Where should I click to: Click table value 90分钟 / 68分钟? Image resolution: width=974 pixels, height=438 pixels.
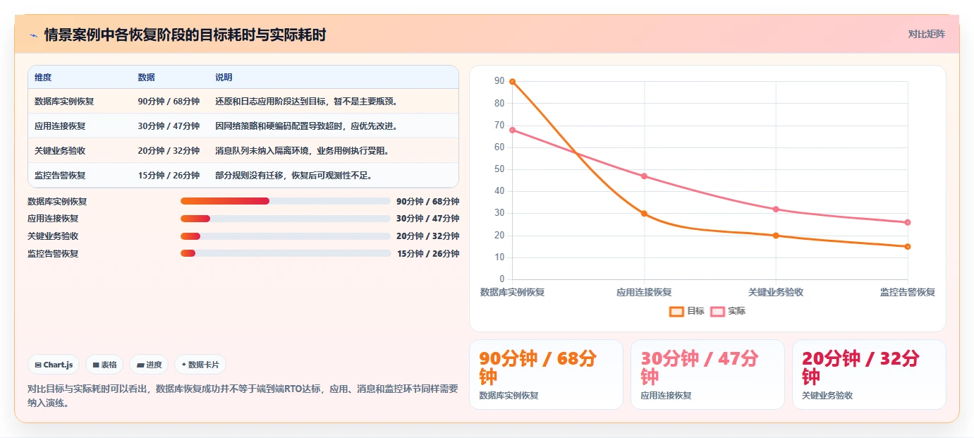click(169, 102)
